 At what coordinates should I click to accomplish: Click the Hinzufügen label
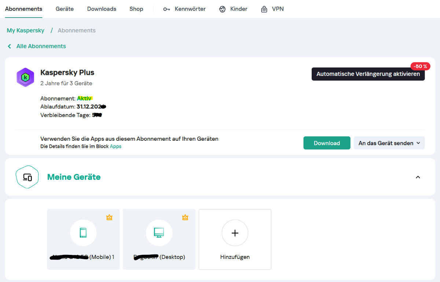pyautogui.click(x=235, y=257)
